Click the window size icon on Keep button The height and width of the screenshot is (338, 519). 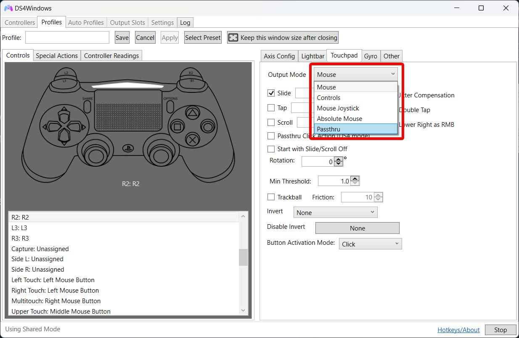point(233,37)
